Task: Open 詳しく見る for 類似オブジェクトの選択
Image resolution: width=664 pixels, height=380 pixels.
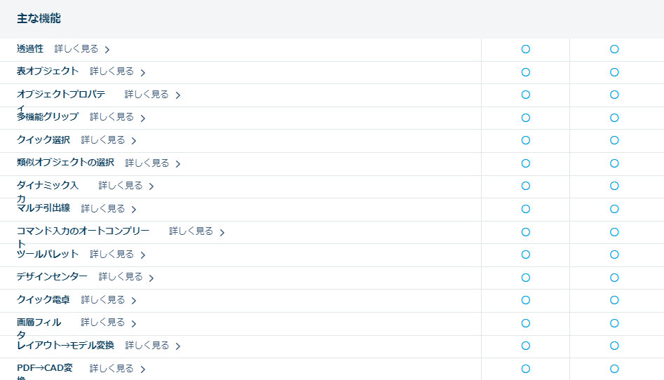Action: click(x=147, y=163)
